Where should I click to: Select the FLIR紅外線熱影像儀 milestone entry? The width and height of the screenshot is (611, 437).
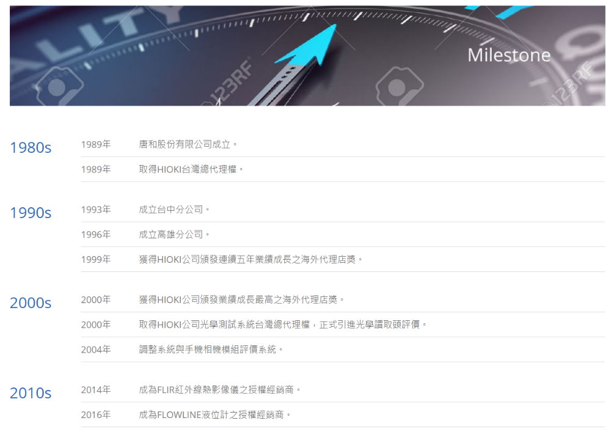coord(220,390)
